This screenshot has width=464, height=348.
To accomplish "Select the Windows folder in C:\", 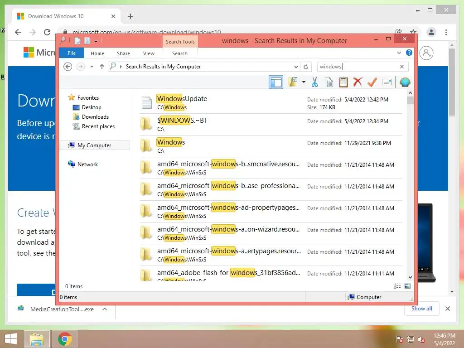I will [271, 146].
